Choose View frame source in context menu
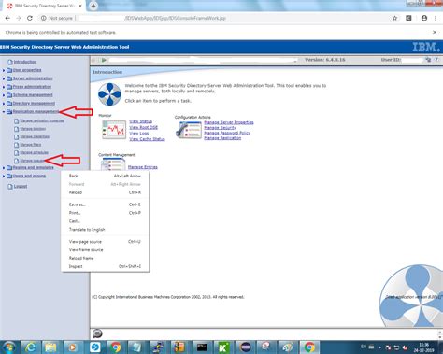 [105, 249]
